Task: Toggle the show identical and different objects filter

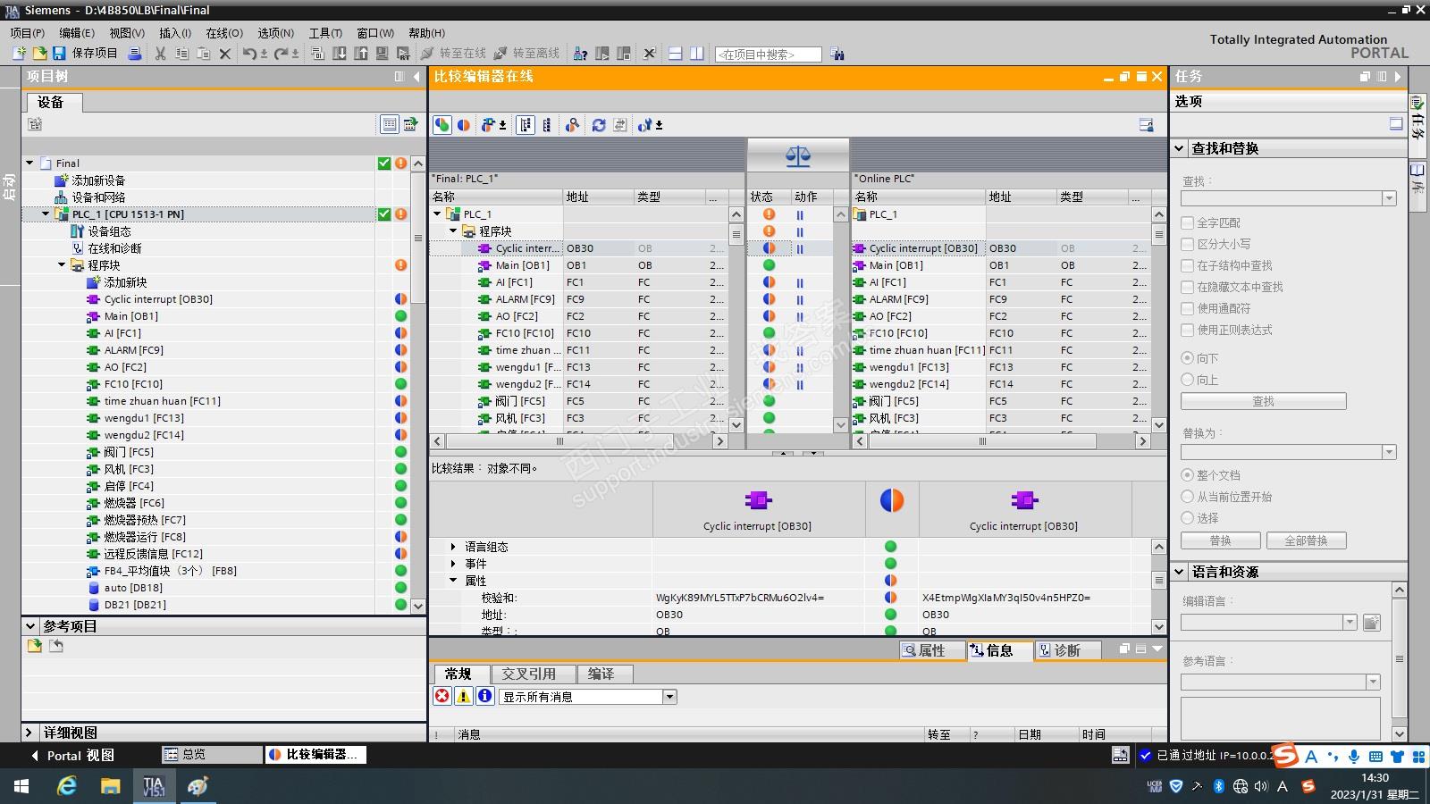Action: point(442,125)
